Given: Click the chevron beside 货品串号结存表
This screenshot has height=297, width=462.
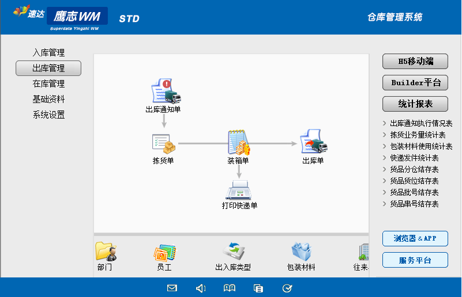Looking at the screenshot, I should (384, 204).
